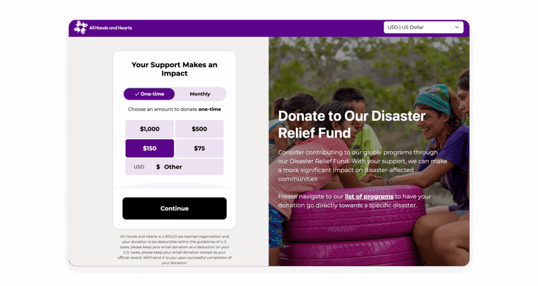Choose the $1,000 donation amount
This screenshot has width=538, height=286.
tap(150, 129)
